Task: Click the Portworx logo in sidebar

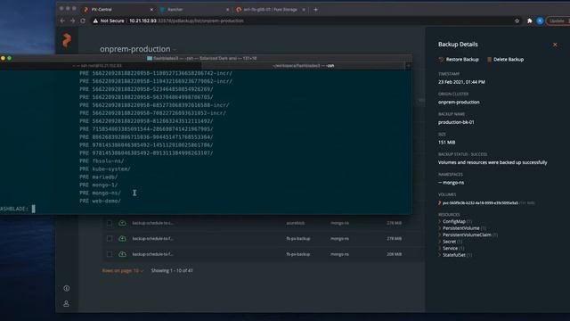Action: click(67, 40)
